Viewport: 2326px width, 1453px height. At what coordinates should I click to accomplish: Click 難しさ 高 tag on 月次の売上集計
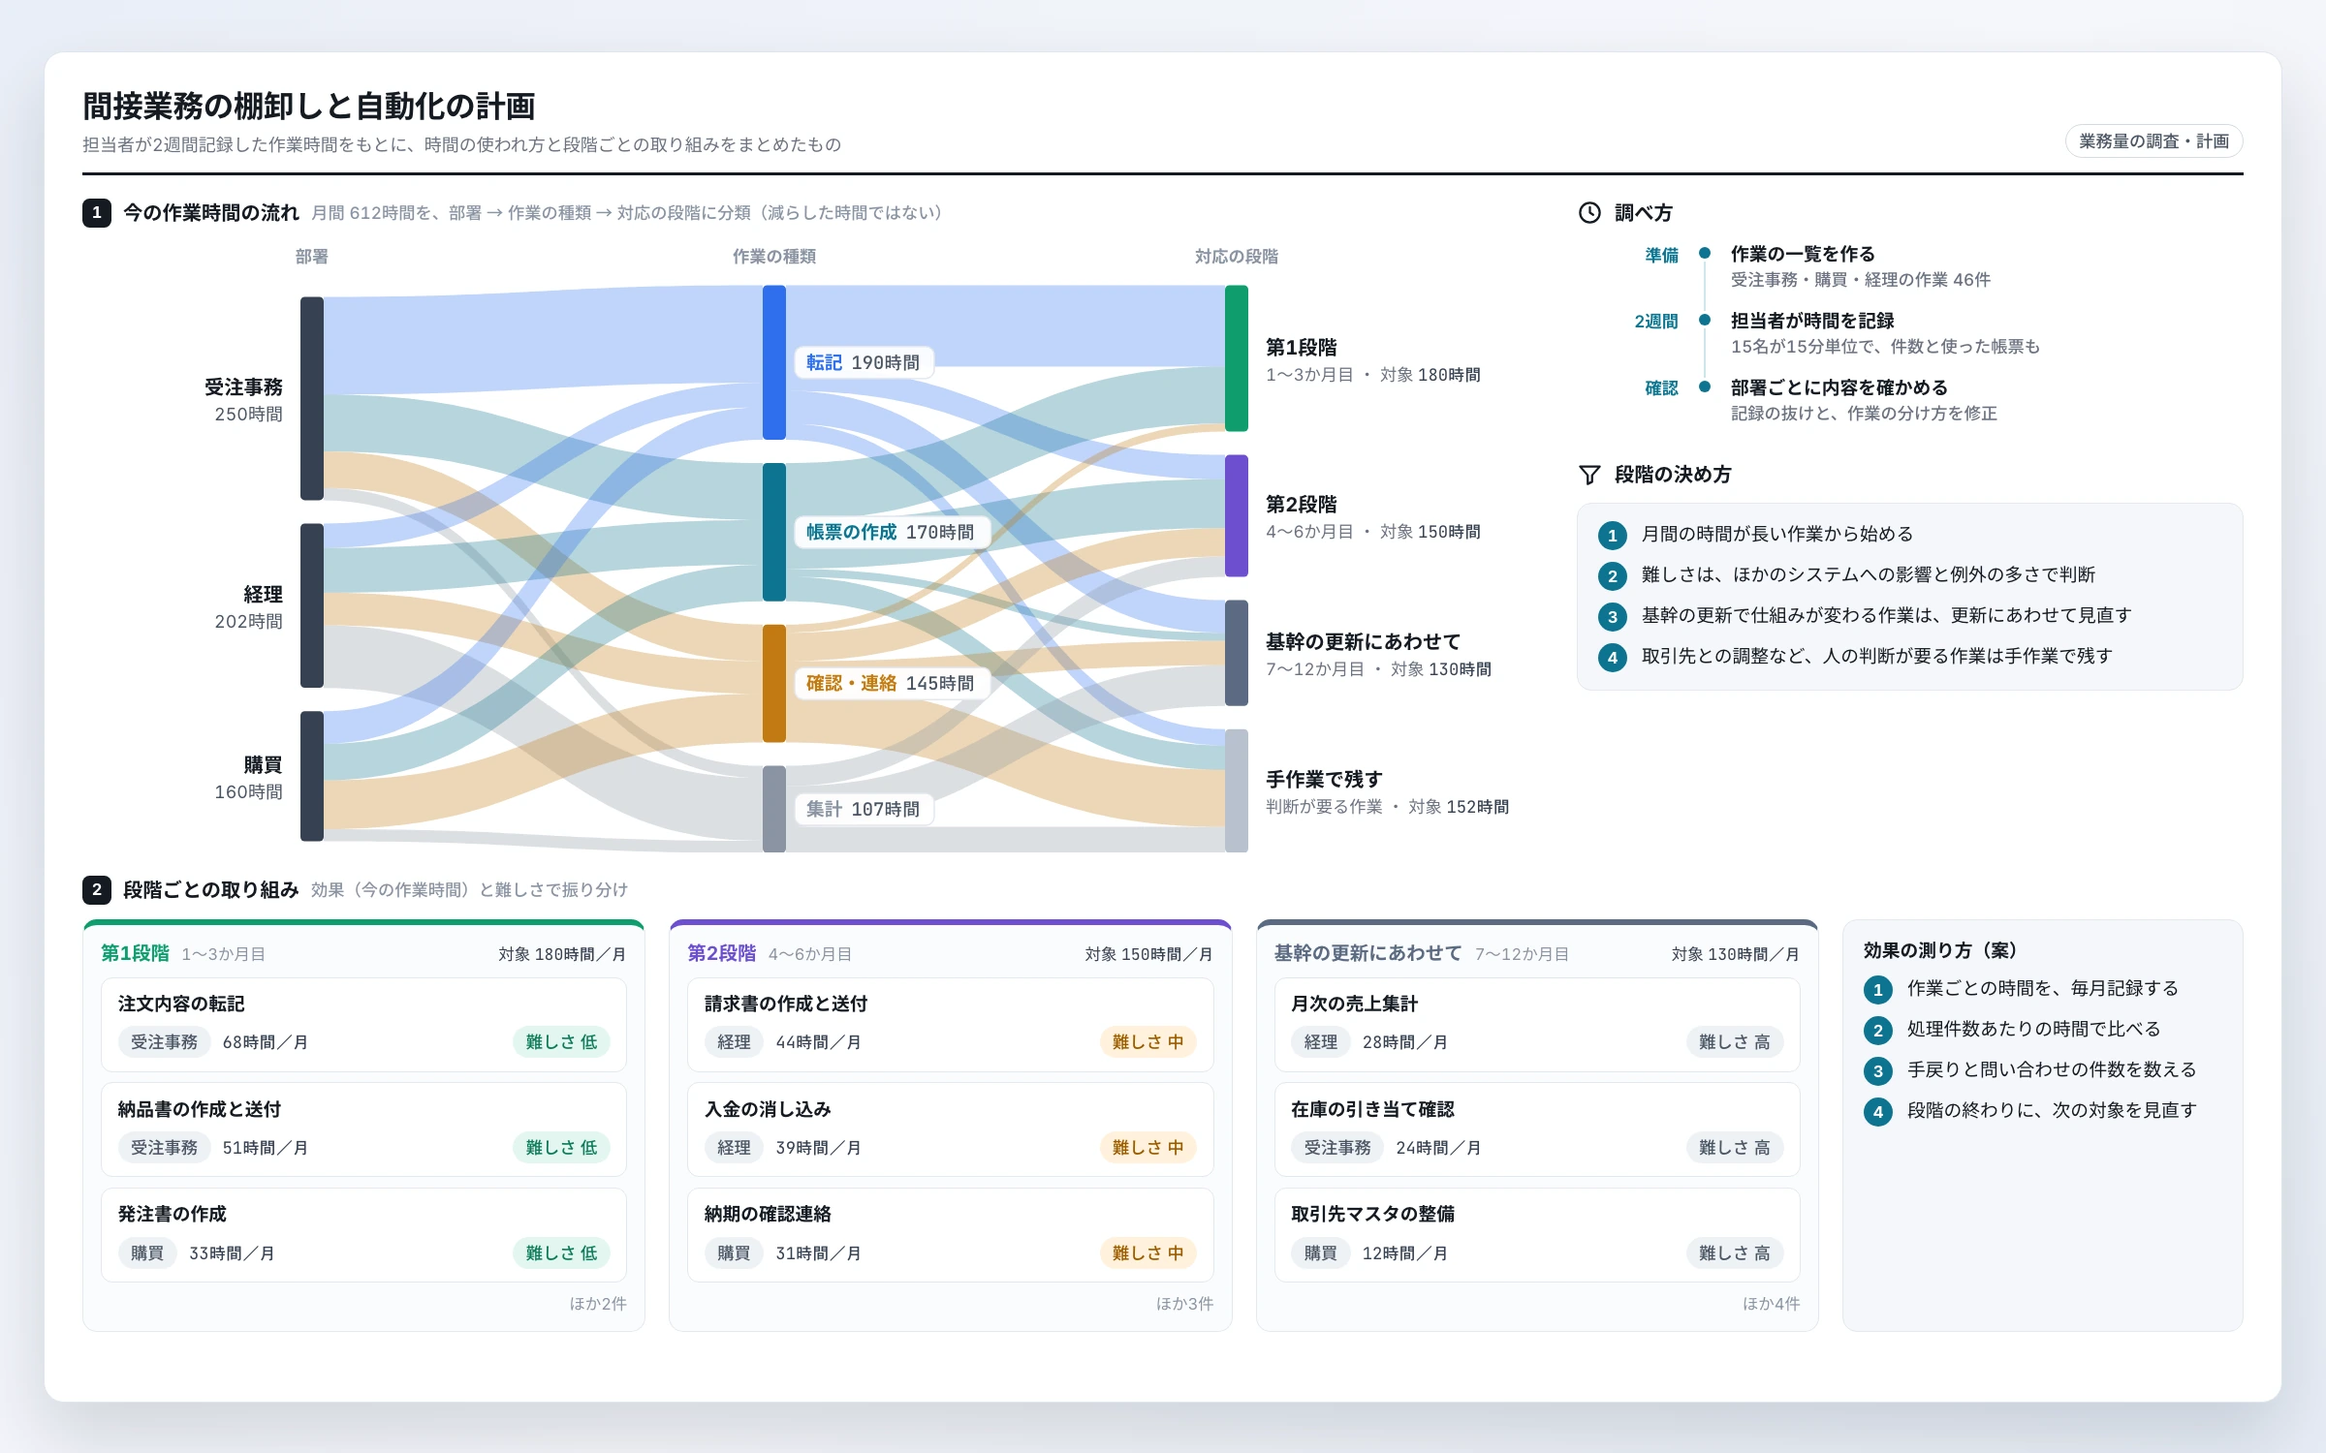pyautogui.click(x=1735, y=1042)
